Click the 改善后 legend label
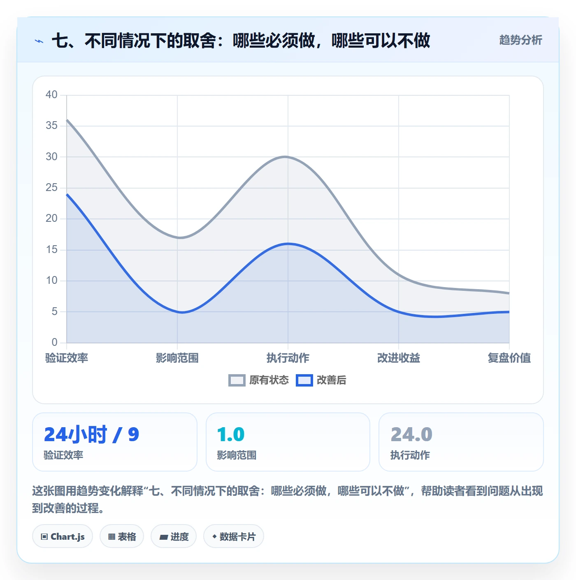 tap(331, 380)
